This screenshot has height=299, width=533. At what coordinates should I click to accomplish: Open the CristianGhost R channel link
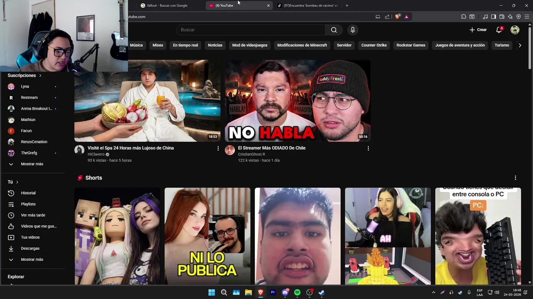pos(252,154)
